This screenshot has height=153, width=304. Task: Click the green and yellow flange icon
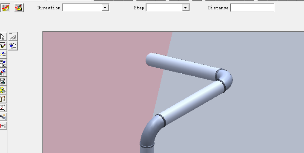point(3,90)
